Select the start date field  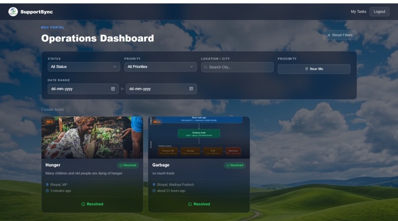83,89
